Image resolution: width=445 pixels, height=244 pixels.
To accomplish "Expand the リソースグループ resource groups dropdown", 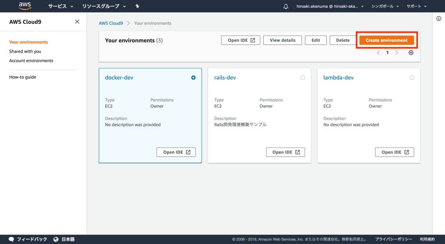I will pyautogui.click(x=104, y=6).
